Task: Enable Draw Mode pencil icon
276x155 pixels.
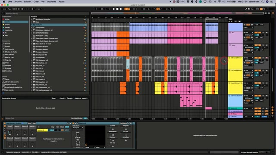Action: (x=246, y=9)
